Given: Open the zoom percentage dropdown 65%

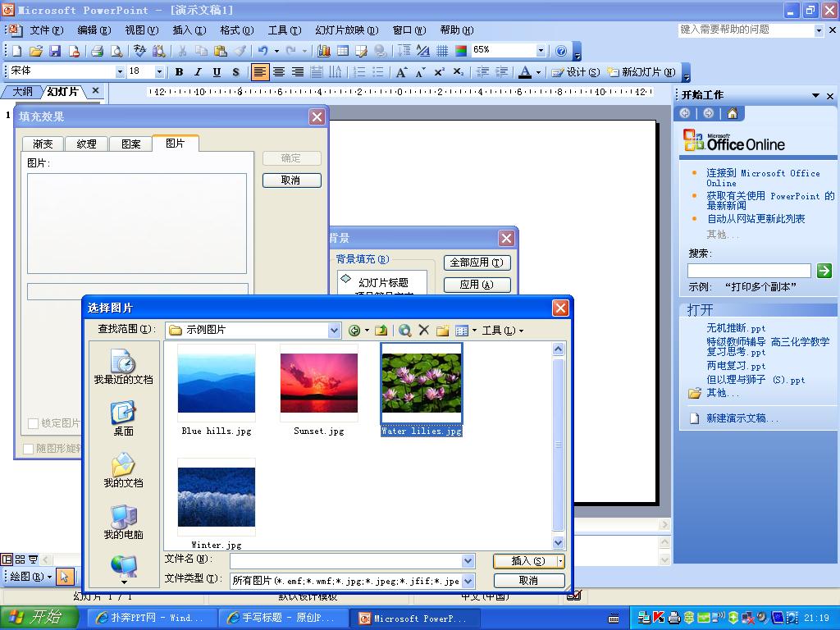Looking at the screenshot, I should coord(541,51).
